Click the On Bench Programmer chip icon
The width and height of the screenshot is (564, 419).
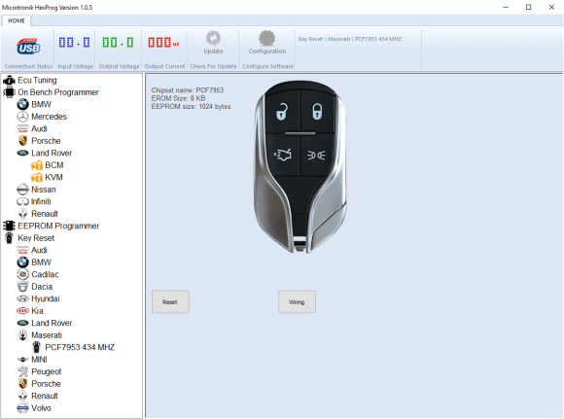pos(9,92)
